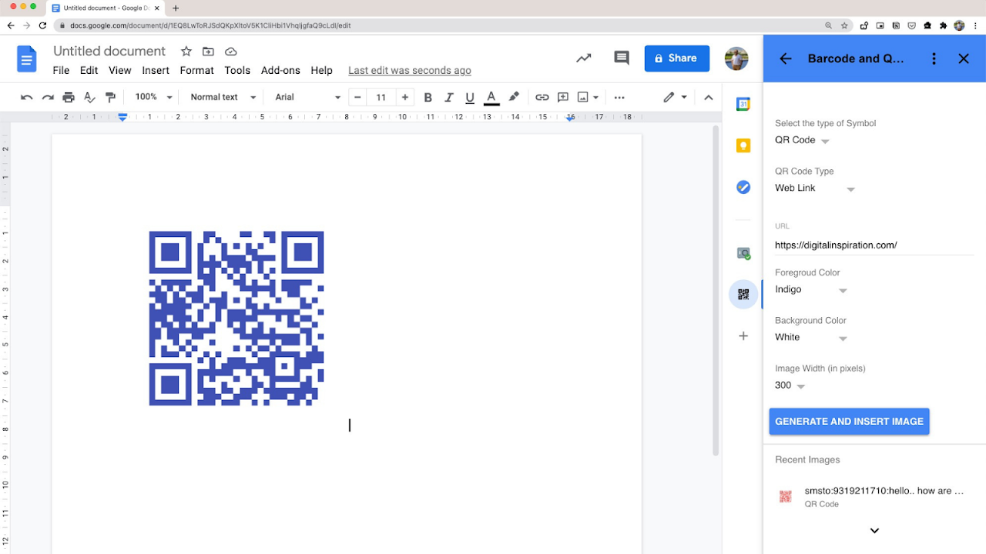Open the editing mode pencil dropdown

[675, 97]
